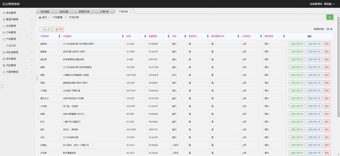Click the red 一键下架 button

coord(58,30)
